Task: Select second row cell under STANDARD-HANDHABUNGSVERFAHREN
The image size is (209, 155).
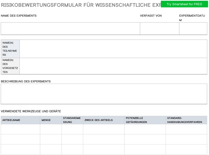Action: (x=186, y=139)
